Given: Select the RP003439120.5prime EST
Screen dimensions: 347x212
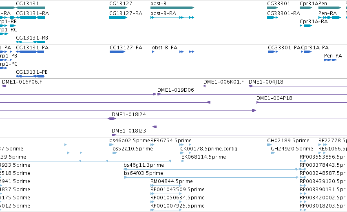Looking at the screenshot, I should pos(303,185).
